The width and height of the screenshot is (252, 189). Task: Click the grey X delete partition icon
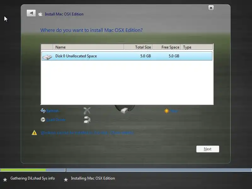click(87, 111)
